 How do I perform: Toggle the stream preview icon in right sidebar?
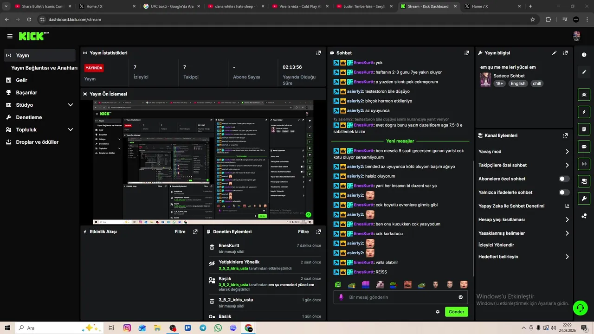point(584,95)
